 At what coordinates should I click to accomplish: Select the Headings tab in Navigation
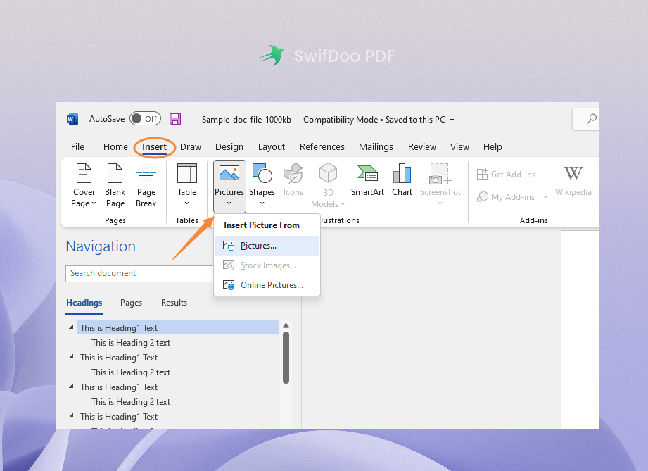click(84, 303)
